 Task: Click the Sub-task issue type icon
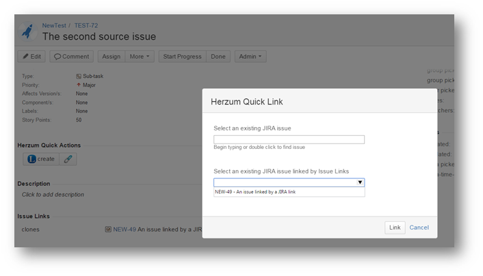(79, 76)
